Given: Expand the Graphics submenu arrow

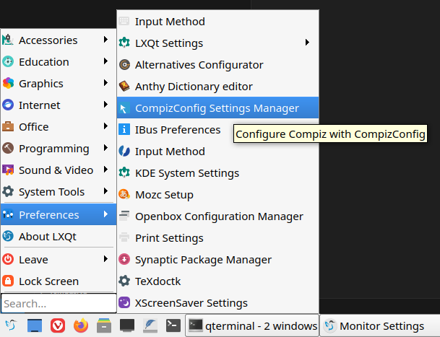Looking at the screenshot, I should coord(105,82).
